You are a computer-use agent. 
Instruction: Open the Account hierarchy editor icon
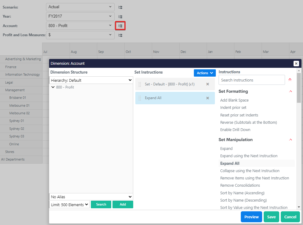(x=120, y=26)
